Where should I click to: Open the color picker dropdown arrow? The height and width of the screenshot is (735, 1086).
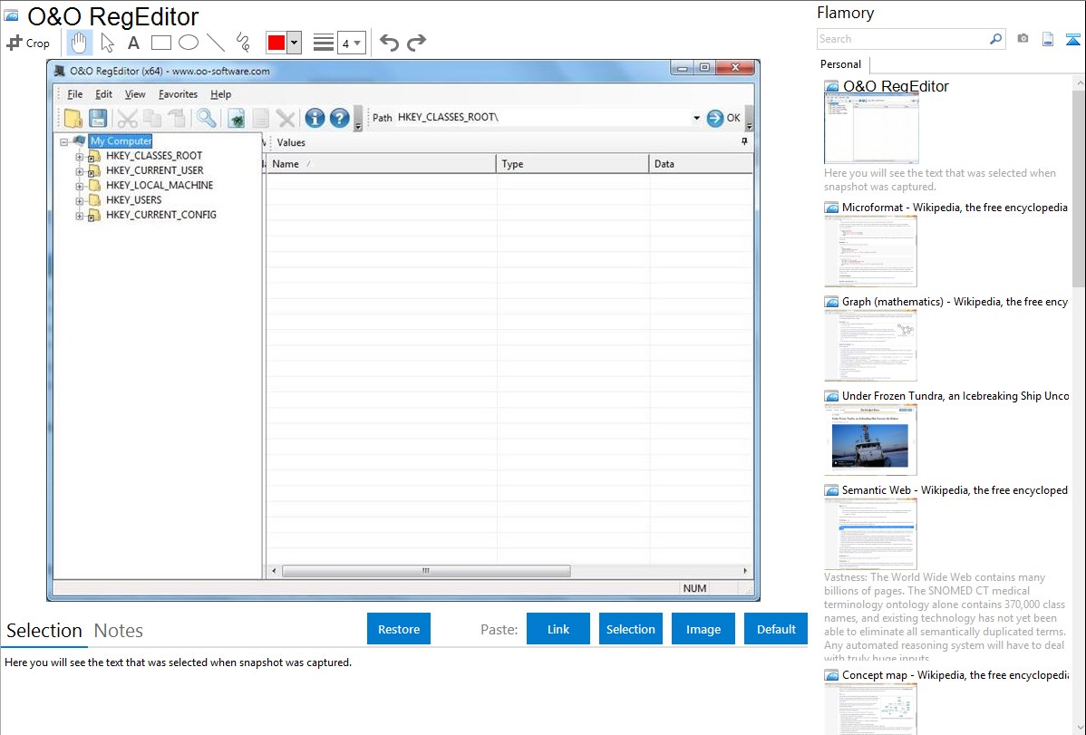pyautogui.click(x=295, y=43)
